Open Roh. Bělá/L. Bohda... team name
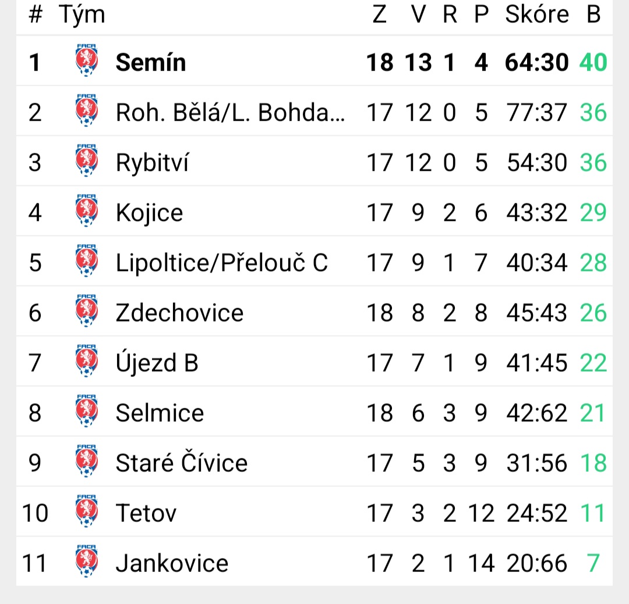 [230, 112]
